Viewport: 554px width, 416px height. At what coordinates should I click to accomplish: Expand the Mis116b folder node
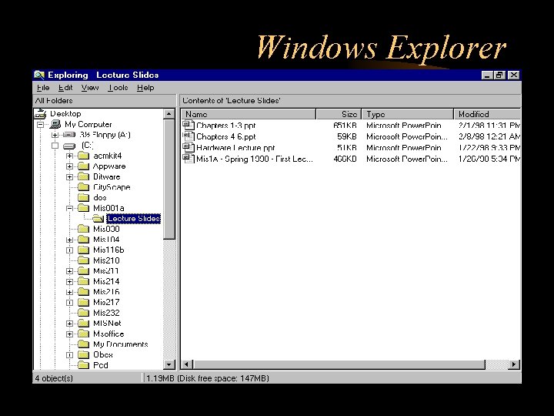pyautogui.click(x=69, y=250)
